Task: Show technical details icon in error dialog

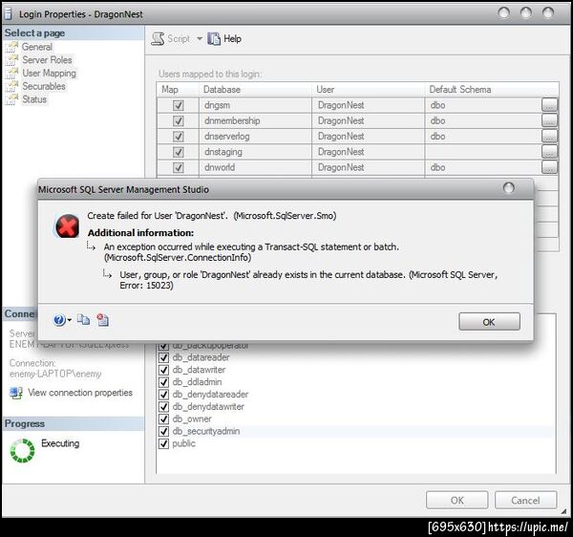Action: tap(103, 320)
